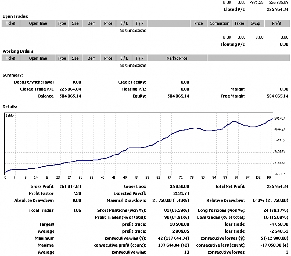Click Profit Trades value 90 (84.91%)
Viewport: 291px width, 256px height.
[176, 217]
